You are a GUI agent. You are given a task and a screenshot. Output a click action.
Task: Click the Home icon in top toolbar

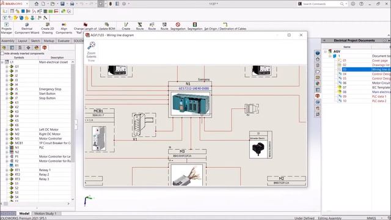point(37,4)
